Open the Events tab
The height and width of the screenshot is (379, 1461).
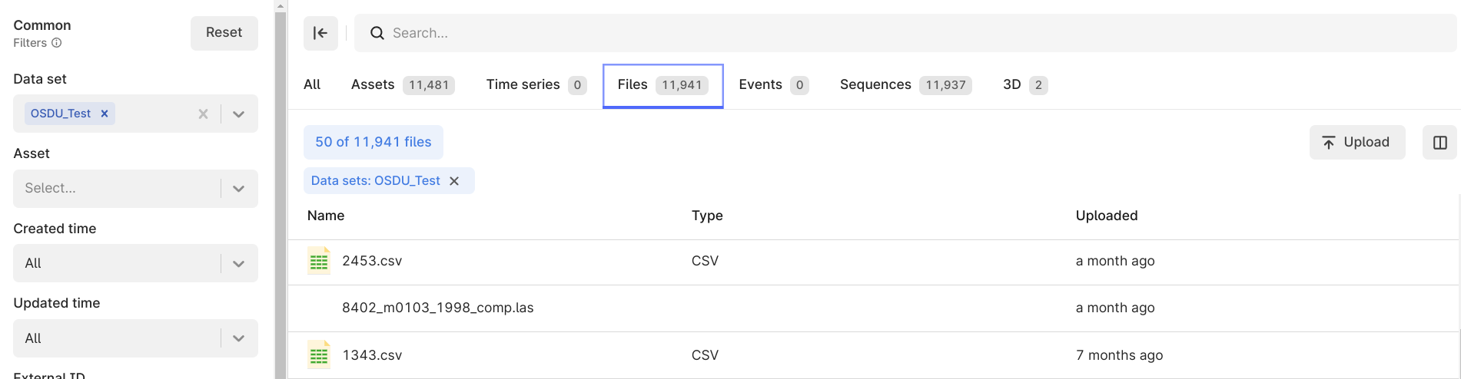[773, 84]
